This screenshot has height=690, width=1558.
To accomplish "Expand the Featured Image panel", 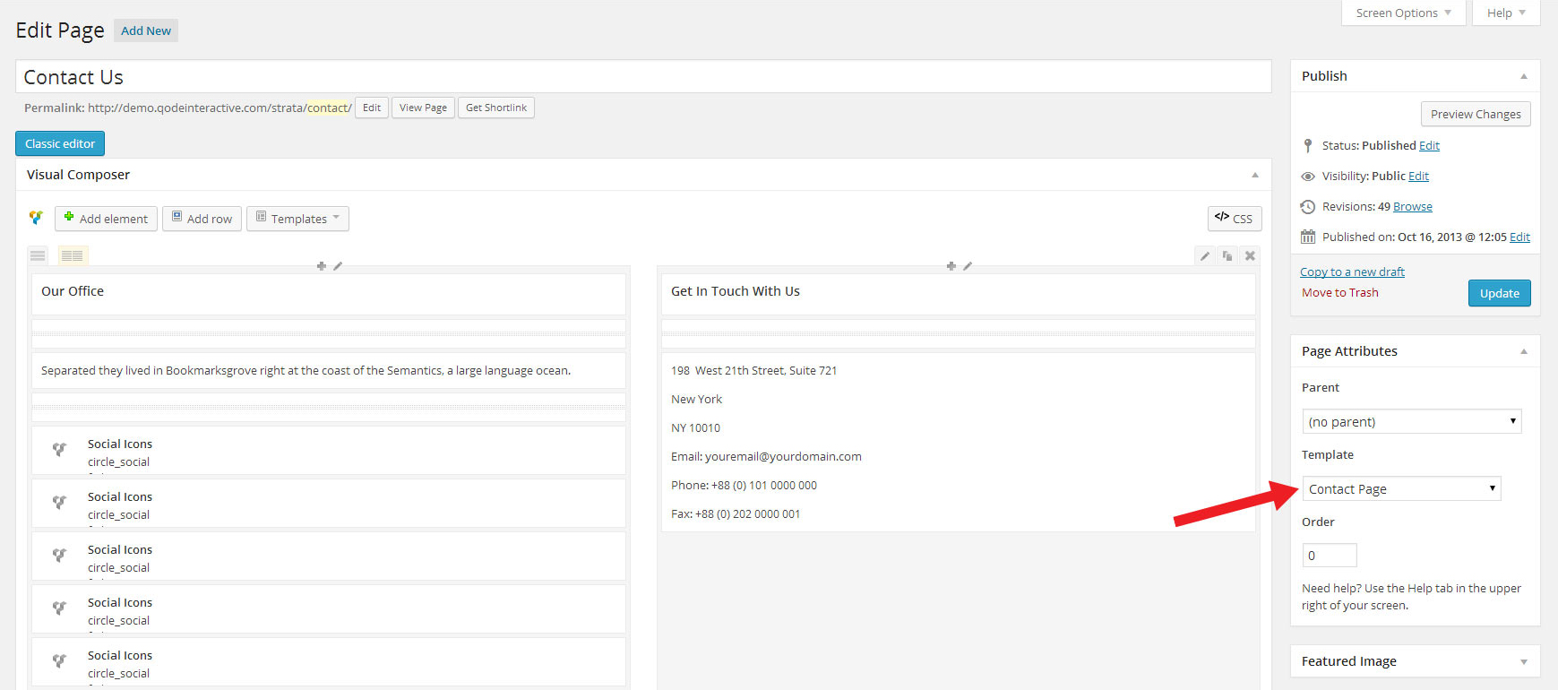I will [1523, 661].
